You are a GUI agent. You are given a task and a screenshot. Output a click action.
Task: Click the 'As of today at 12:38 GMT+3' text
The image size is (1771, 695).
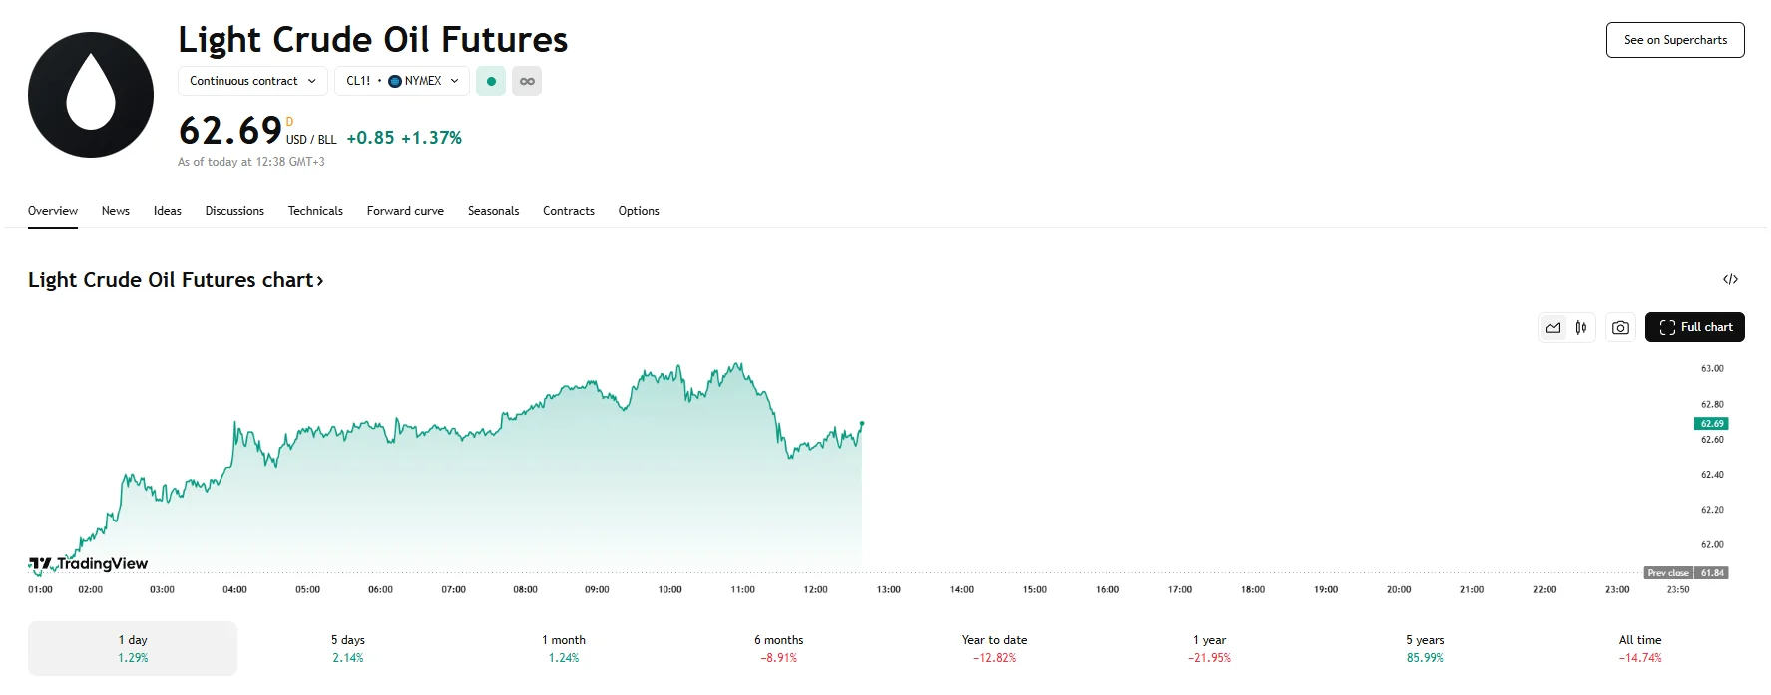tap(251, 162)
